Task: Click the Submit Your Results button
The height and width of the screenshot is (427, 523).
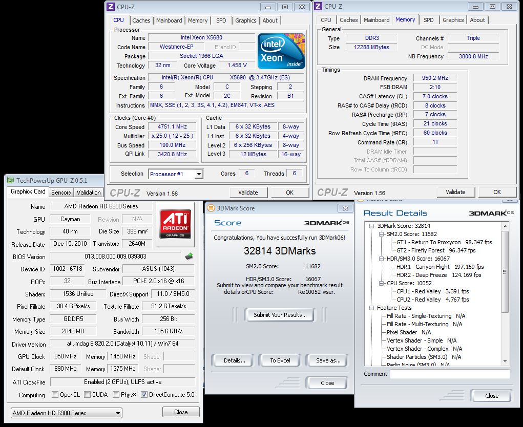Action: pos(280,315)
